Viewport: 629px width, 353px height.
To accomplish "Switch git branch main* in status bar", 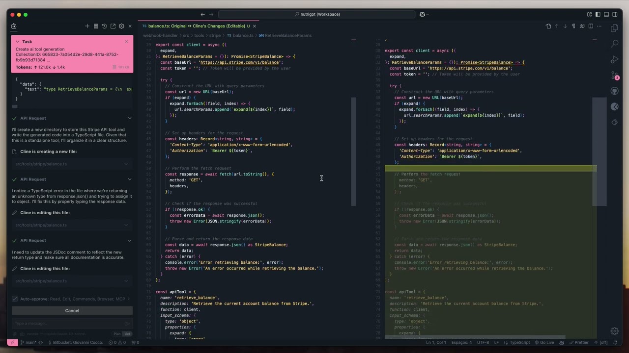I will tap(28, 342).
